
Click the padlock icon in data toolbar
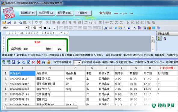(x=48, y=62)
